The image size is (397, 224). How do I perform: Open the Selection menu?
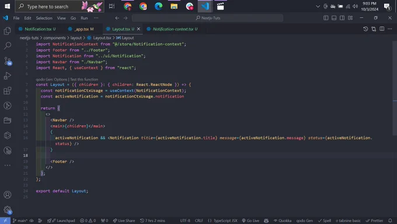point(44,18)
